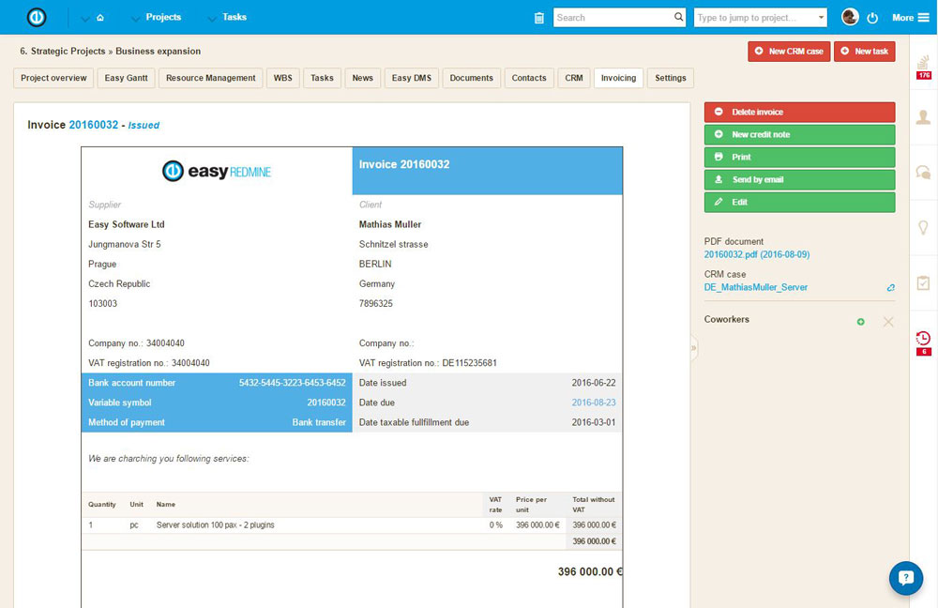Click the easy REDMINE logo on the invoice
The image size is (938, 608).
pos(217,172)
